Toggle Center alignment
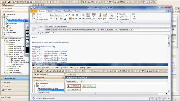The width and height of the screenshot is (180, 101). click(x=73, y=19)
